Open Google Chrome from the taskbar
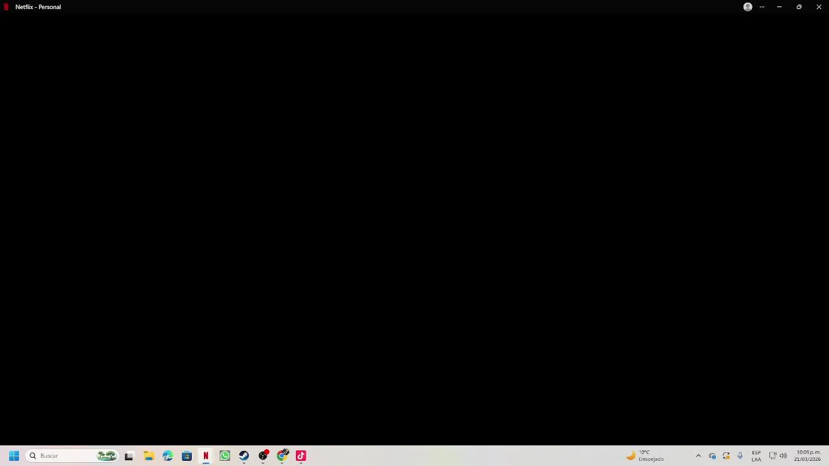Screen dimensions: 829x466 pyautogui.click(x=282, y=456)
